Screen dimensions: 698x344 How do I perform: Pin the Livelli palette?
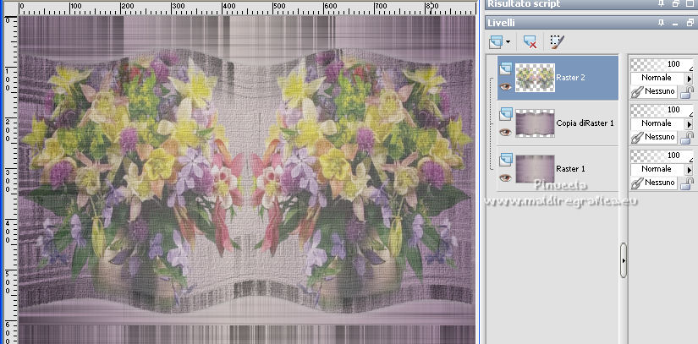coord(661,23)
